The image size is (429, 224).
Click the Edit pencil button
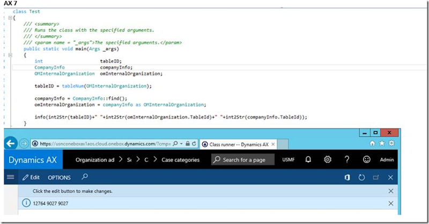point(31,177)
